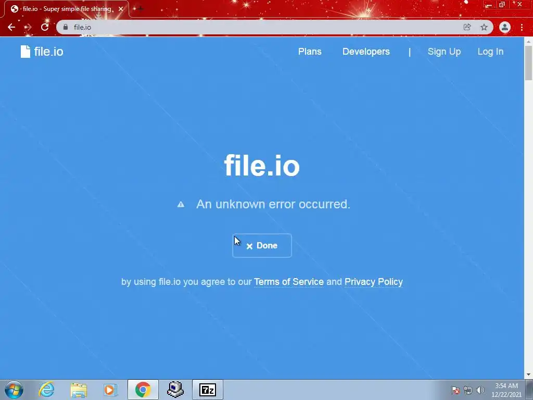Open Windows Media Player from taskbar
The image size is (533, 400).
110,390
